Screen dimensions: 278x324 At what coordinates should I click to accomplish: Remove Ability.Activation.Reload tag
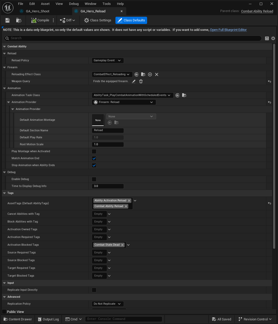pyautogui.click(x=129, y=201)
